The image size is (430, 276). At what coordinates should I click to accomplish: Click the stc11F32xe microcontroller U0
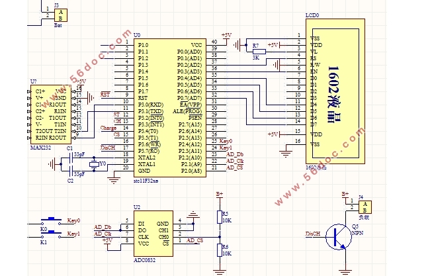pos(170,108)
